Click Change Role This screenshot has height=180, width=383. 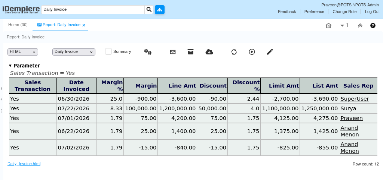coord(344,12)
